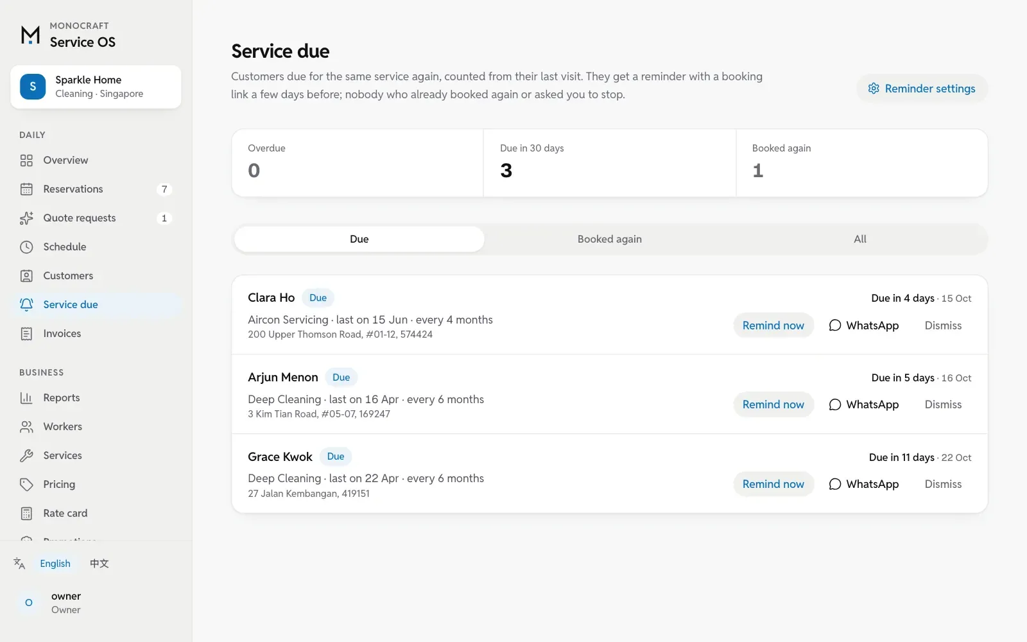The image size is (1027, 642).
Task: Remind Grace Kwok now
Action: 773,484
